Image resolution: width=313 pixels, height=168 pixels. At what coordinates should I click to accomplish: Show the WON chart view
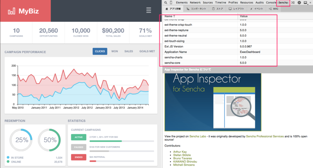pos(115,51)
